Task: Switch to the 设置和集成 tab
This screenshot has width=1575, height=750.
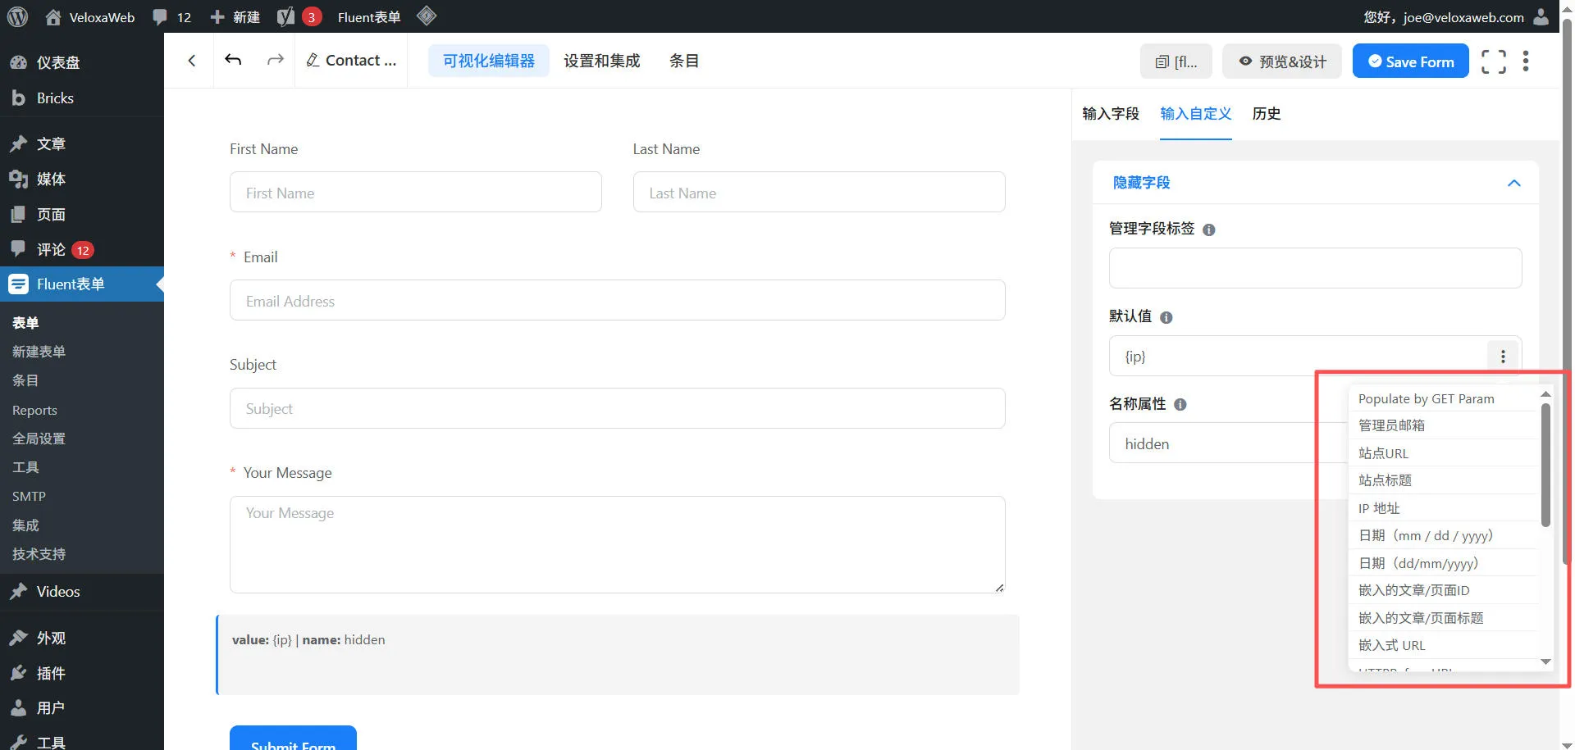Action: pos(601,61)
